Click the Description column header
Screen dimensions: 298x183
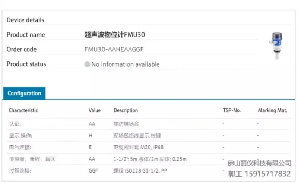click(x=126, y=110)
